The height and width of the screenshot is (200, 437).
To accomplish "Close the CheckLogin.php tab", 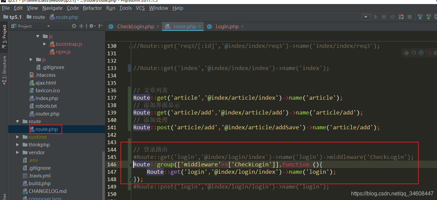I will [x=158, y=27].
